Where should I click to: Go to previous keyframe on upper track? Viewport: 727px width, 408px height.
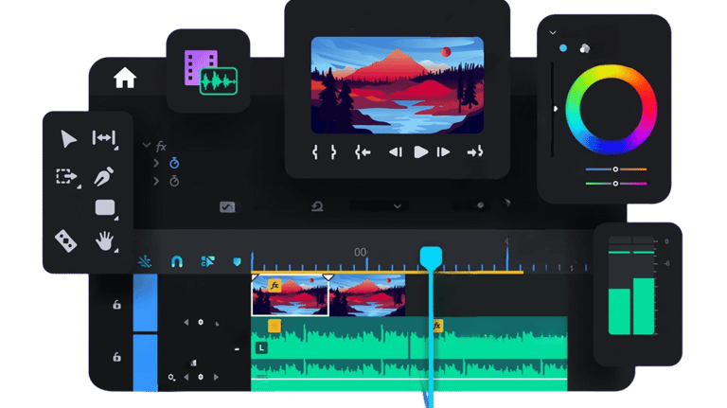tap(186, 322)
